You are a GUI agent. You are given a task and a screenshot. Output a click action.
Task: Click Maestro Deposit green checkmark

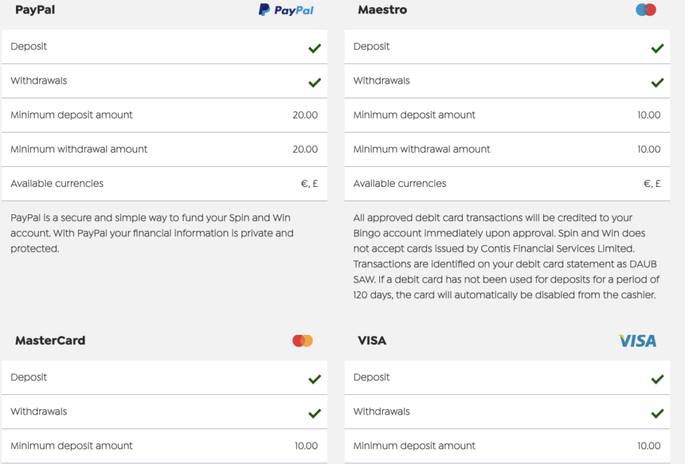(658, 48)
